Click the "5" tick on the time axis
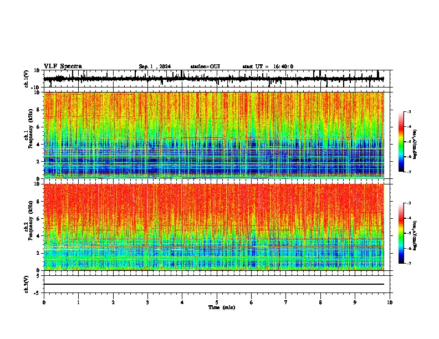Viewport: 439px width, 339px height. coord(217,302)
